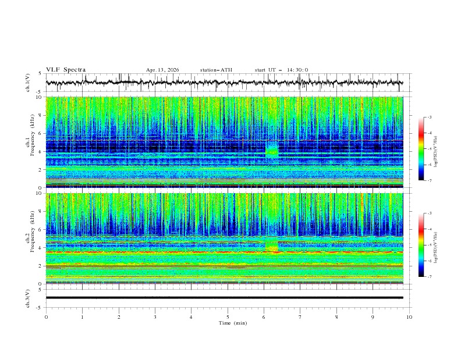This screenshot has width=461, height=356.
Task: Click the "ch.3(V)" axis label
Action: [x=28, y=298]
